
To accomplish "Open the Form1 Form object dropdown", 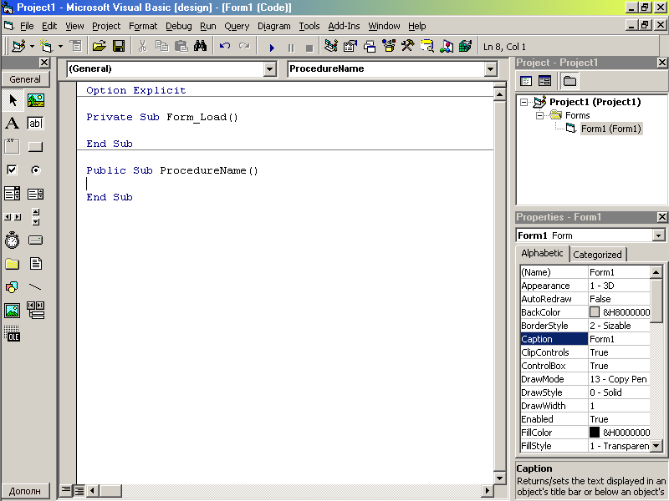I will 659,235.
